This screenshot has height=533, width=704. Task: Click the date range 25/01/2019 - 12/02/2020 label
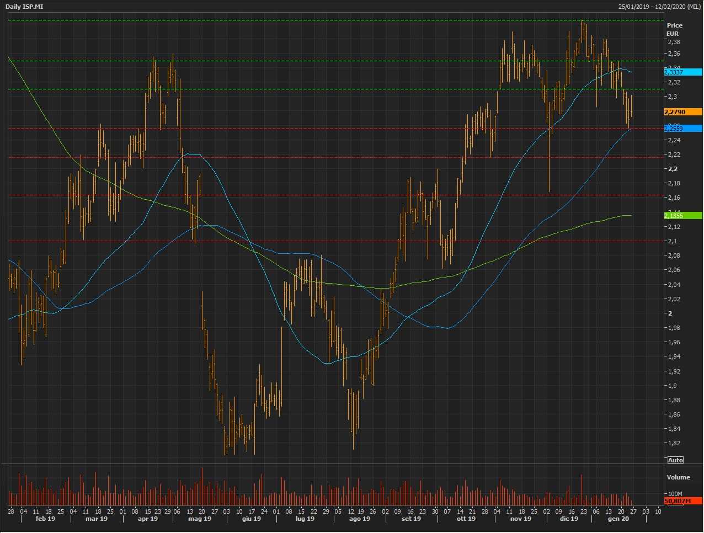[x=659, y=7]
